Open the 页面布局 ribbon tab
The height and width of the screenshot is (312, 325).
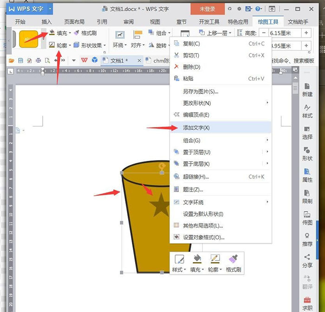(x=74, y=22)
